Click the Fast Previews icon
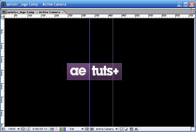Image resolution: width=196 pixels, height=132 pixels. pyautogui.click(x=127, y=129)
